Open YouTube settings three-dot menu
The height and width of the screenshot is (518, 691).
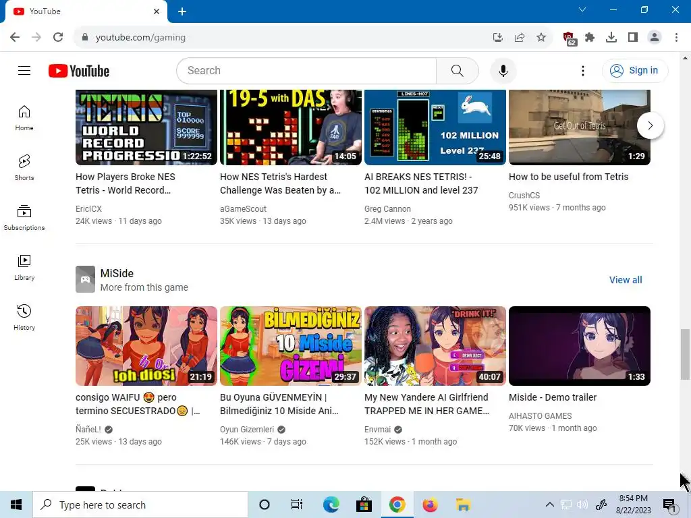point(582,70)
